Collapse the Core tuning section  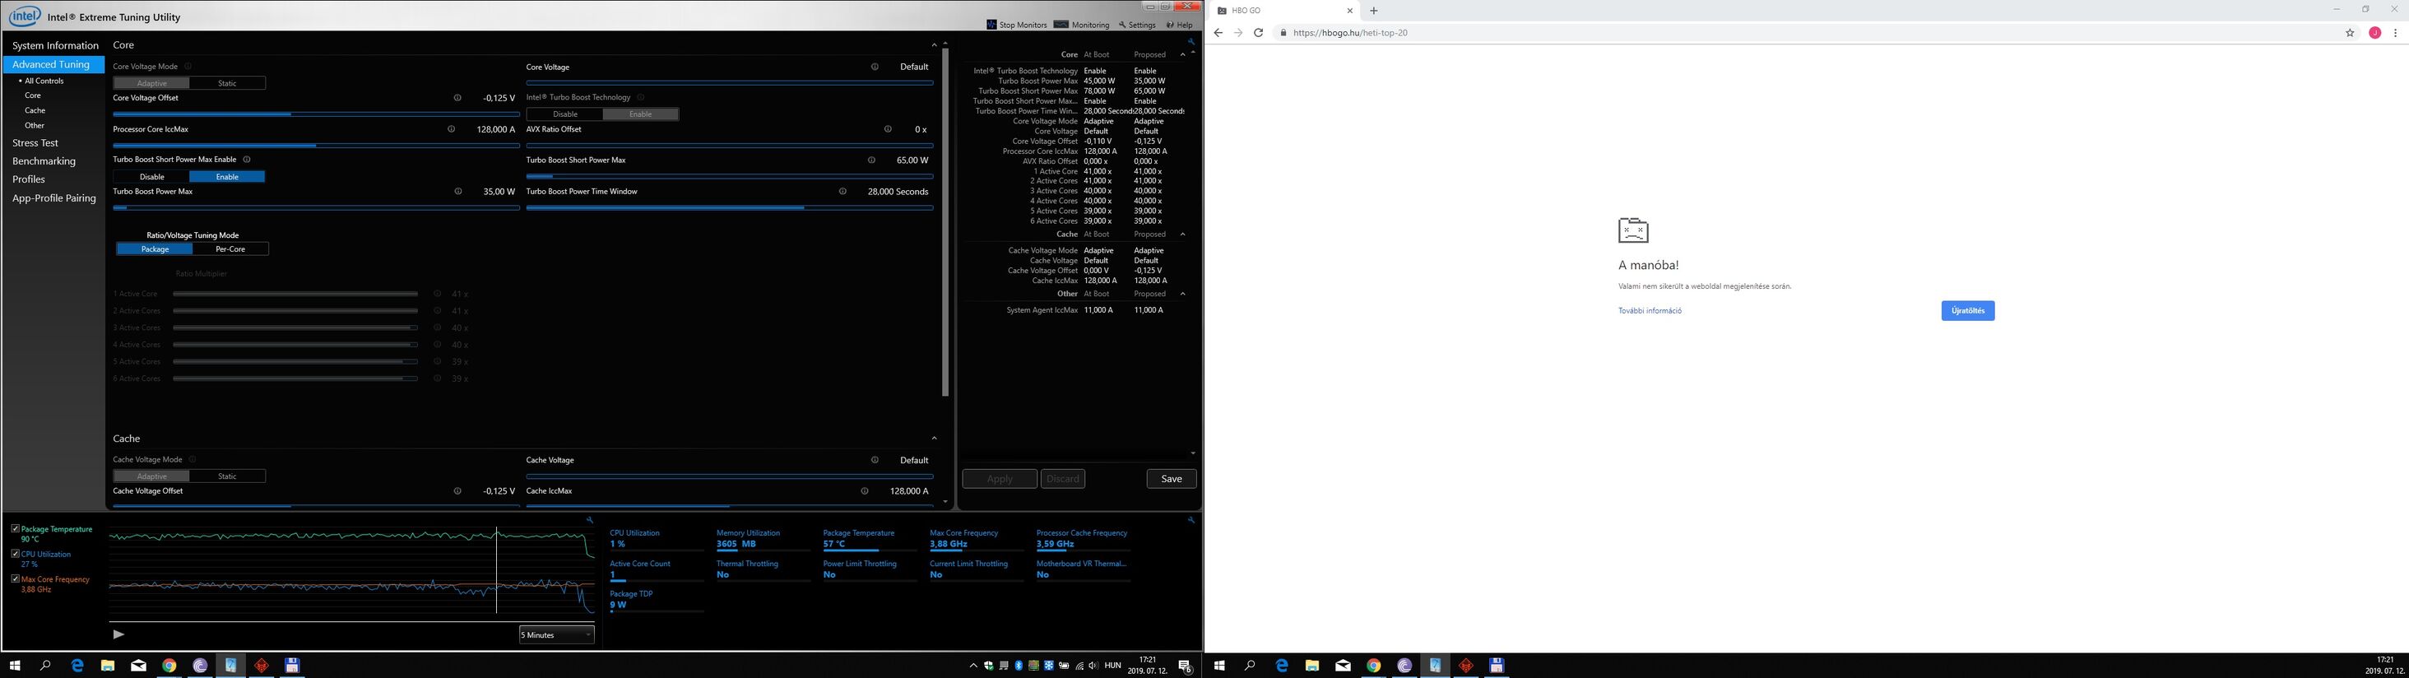point(933,45)
